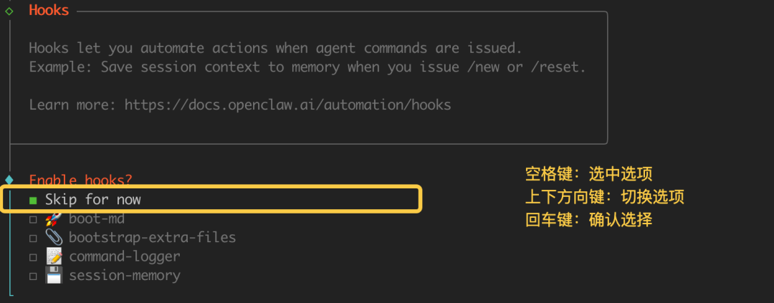Click the green diamond beside Hooks heading

pyautogui.click(x=9, y=11)
